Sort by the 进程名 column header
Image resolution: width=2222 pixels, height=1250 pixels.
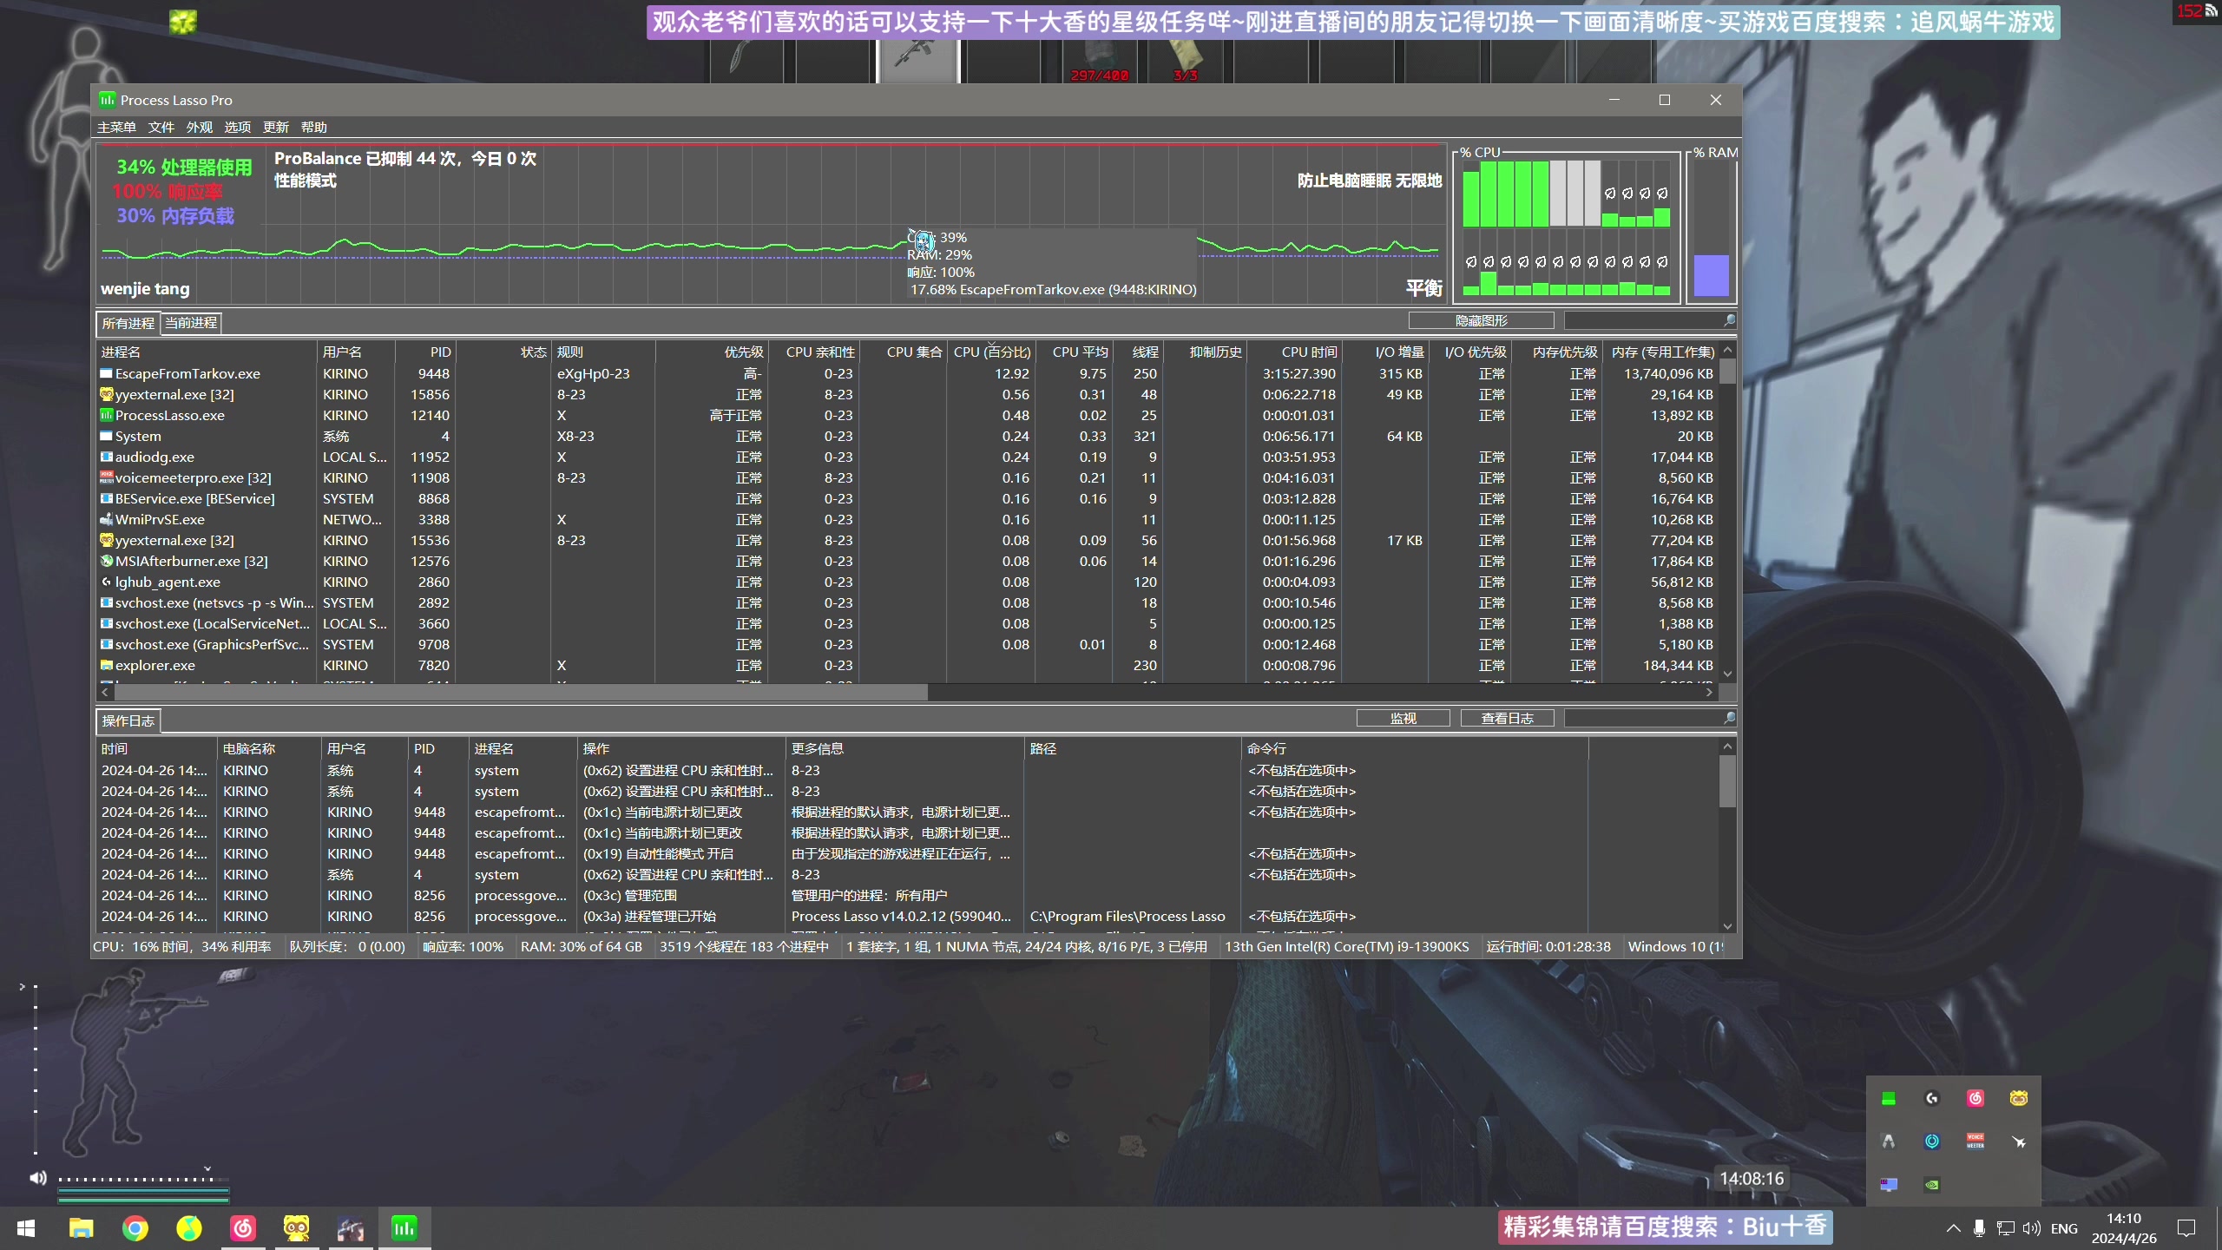pos(207,352)
